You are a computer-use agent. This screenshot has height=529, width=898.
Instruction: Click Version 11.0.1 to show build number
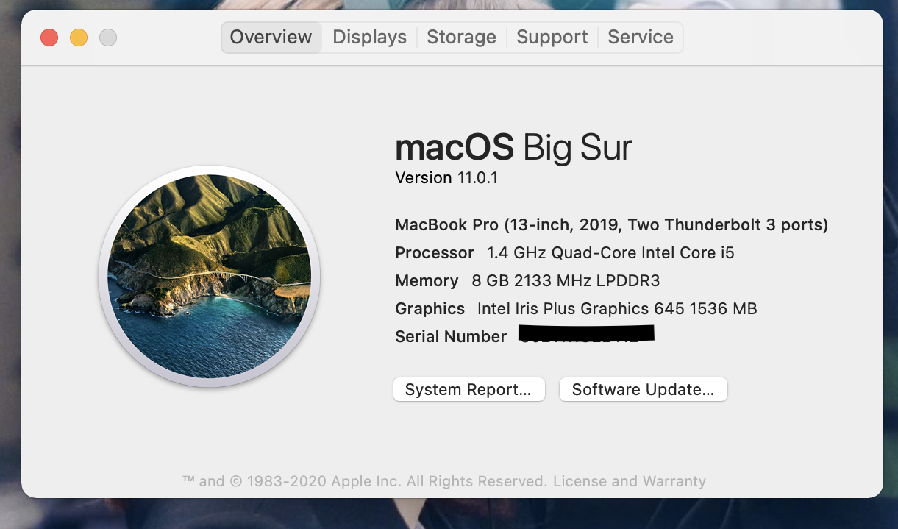pyautogui.click(x=446, y=178)
